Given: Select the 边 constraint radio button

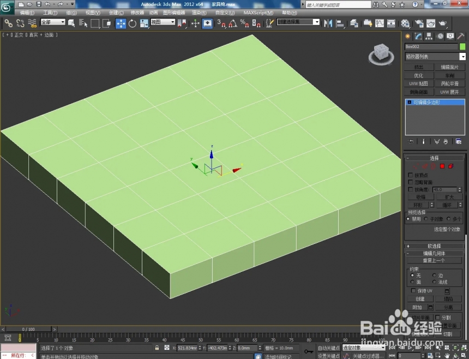Looking at the screenshot, I should click(434, 275).
